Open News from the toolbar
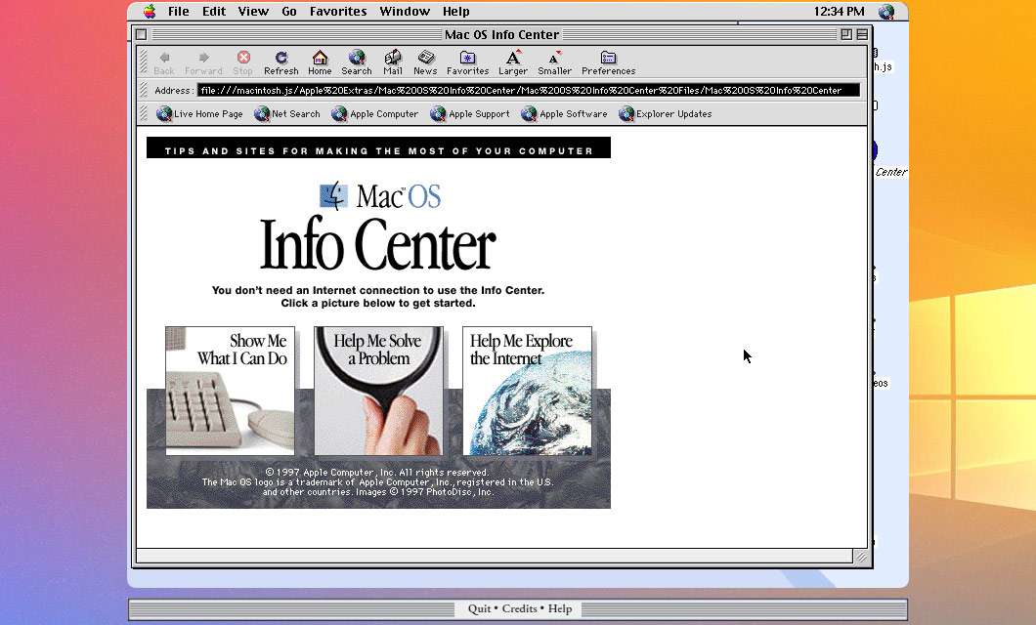This screenshot has width=1036, height=625. (425, 62)
